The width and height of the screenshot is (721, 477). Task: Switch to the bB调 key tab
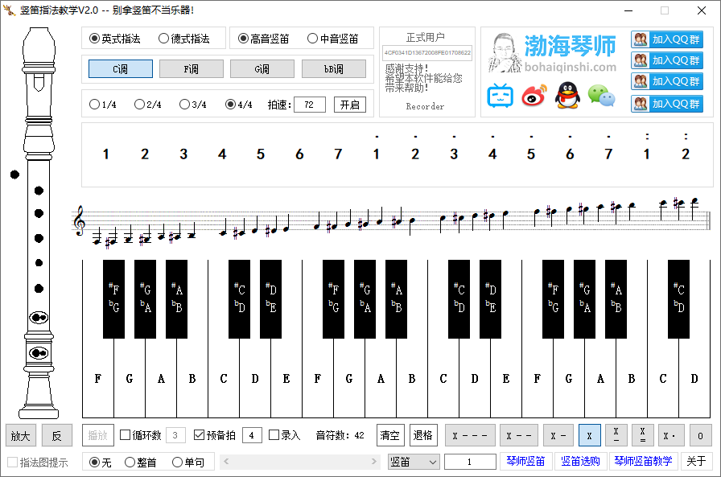point(333,69)
